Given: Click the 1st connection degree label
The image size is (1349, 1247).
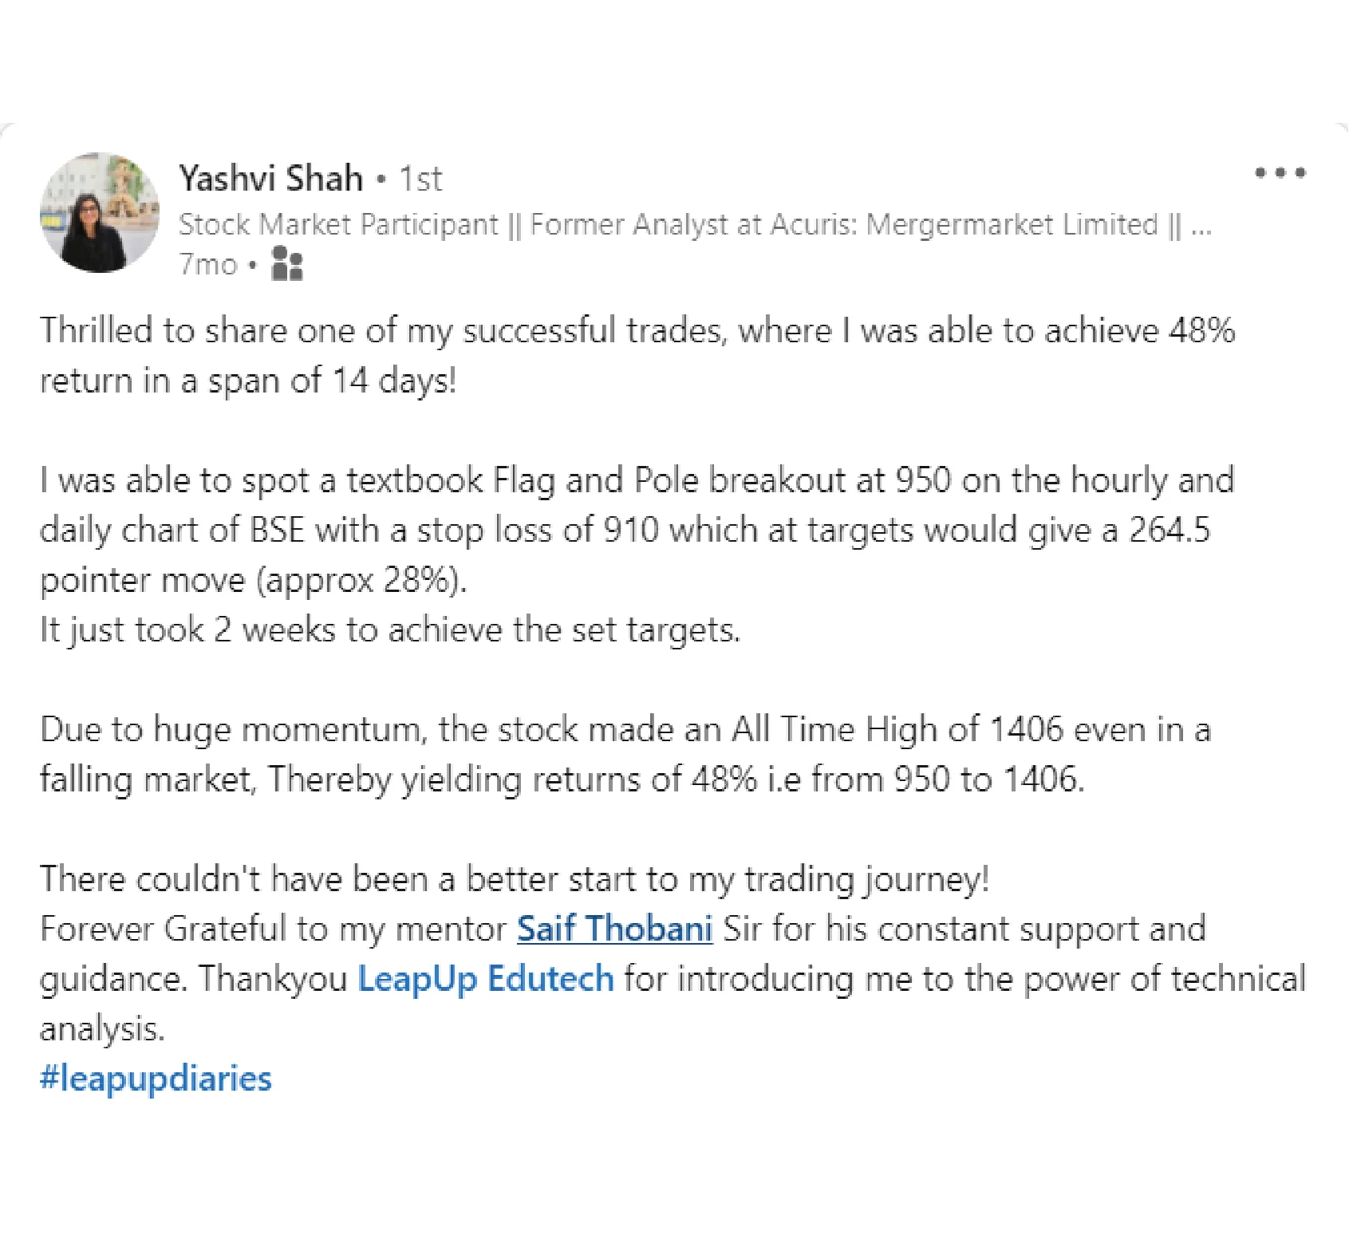Looking at the screenshot, I should 420,178.
